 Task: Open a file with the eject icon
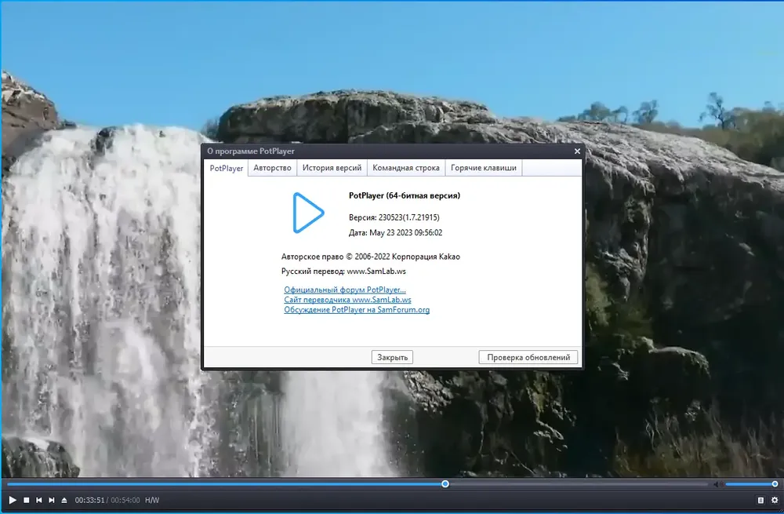64,500
